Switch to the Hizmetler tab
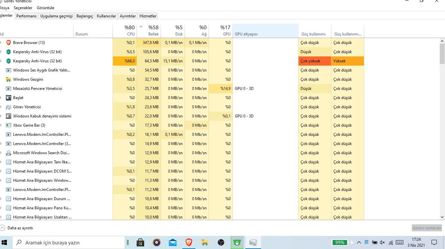 pyautogui.click(x=148, y=16)
